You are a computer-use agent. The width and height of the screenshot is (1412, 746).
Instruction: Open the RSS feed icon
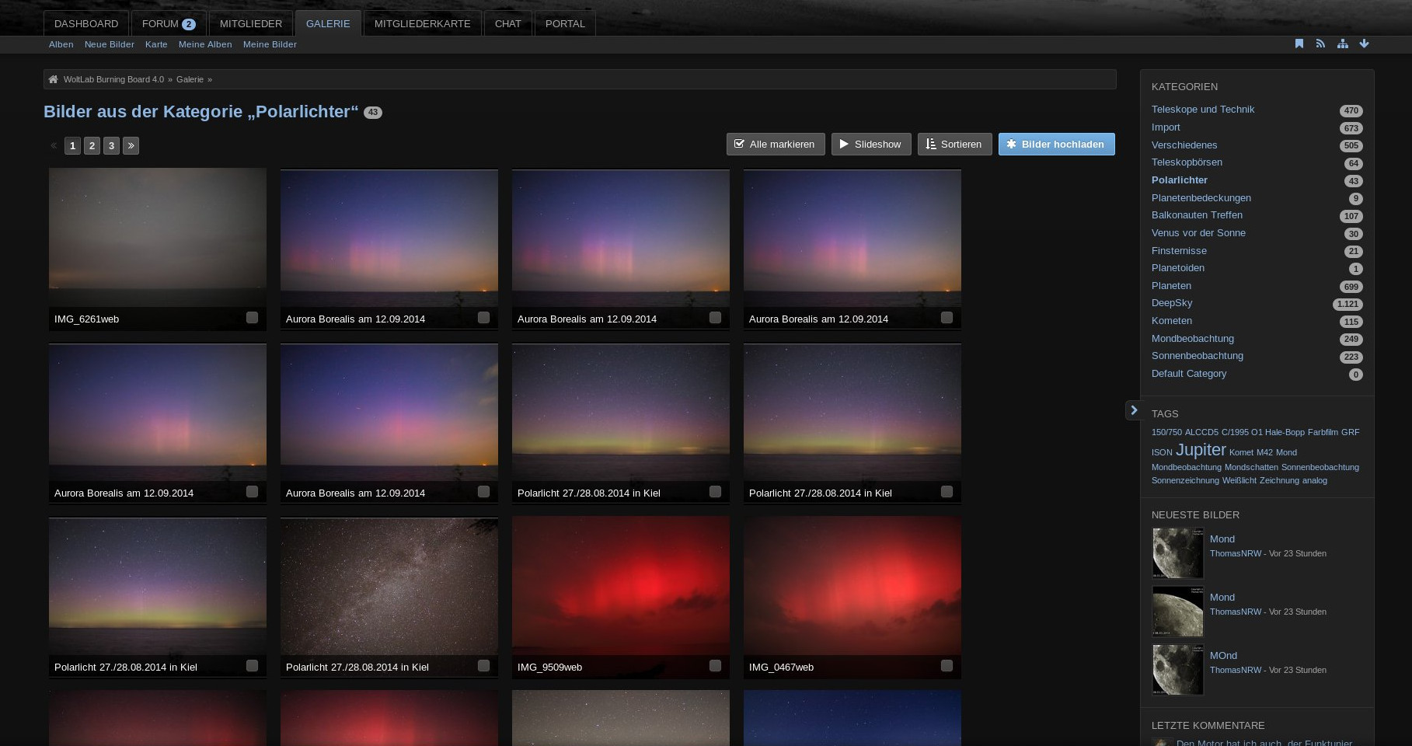coord(1320,44)
